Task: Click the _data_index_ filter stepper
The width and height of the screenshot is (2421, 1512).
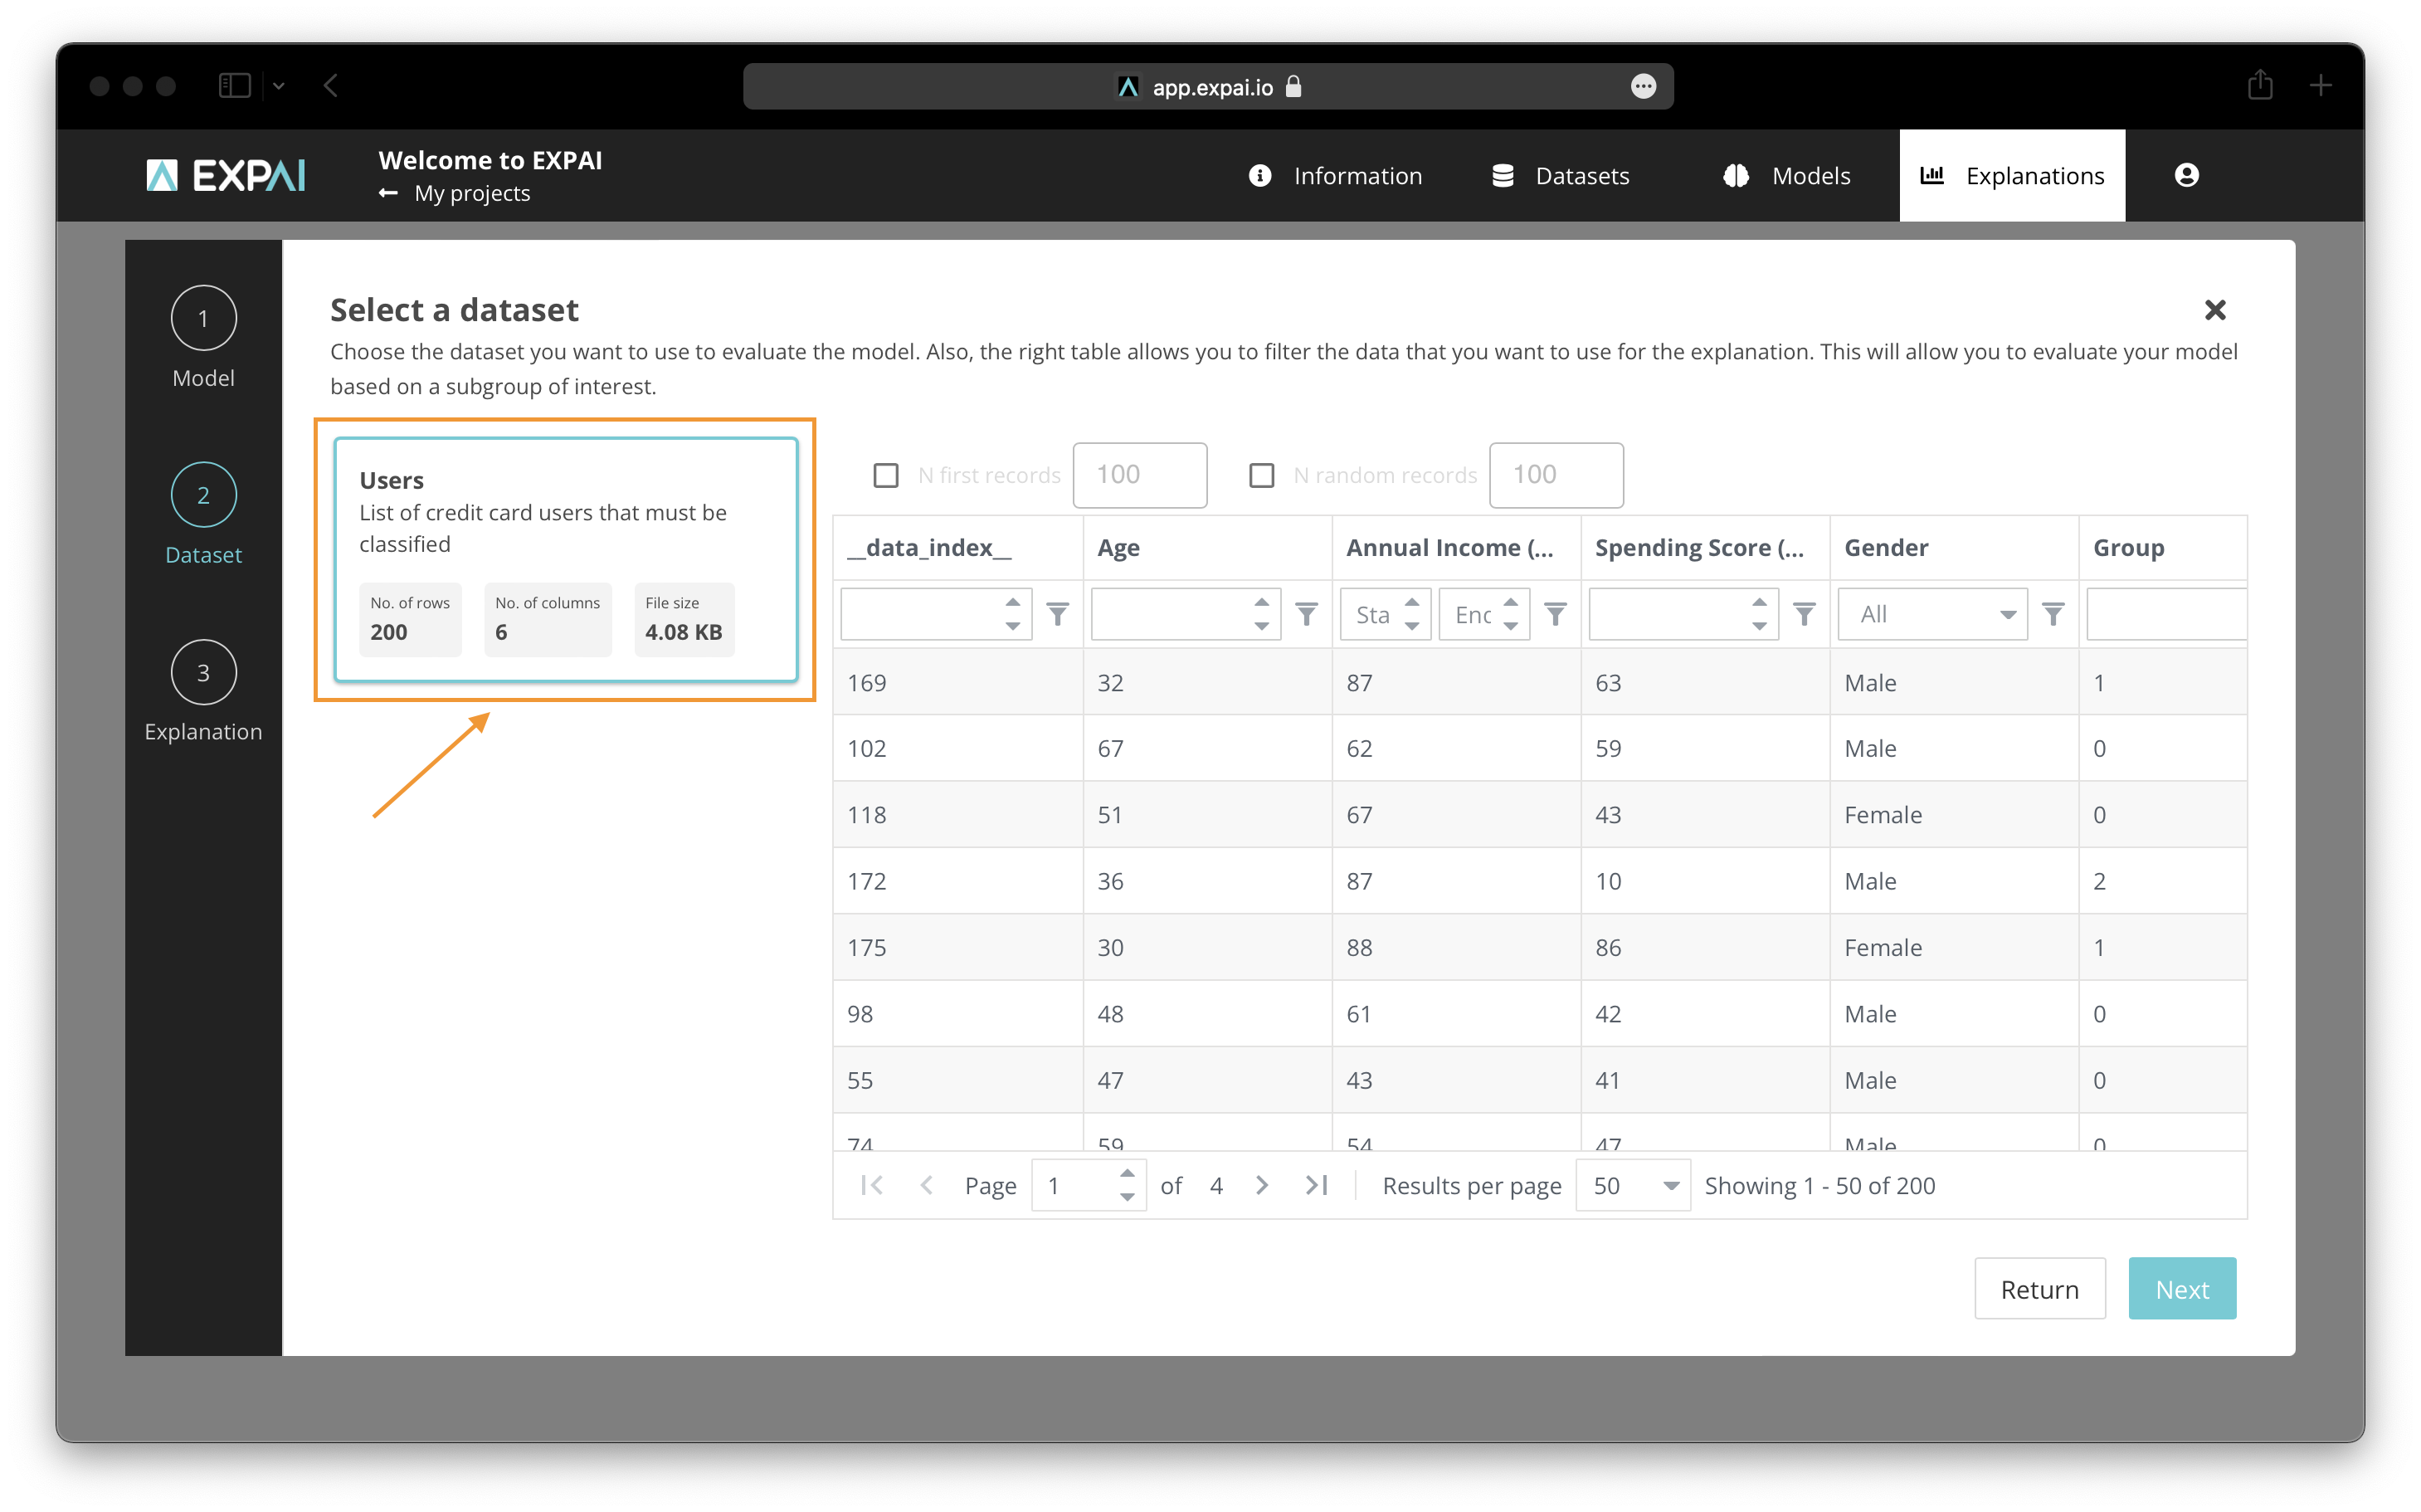Action: coord(1012,614)
